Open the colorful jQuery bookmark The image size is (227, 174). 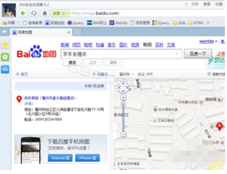click(x=160, y=23)
